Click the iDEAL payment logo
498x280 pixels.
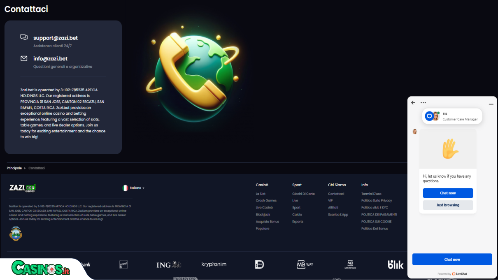[x=259, y=264]
